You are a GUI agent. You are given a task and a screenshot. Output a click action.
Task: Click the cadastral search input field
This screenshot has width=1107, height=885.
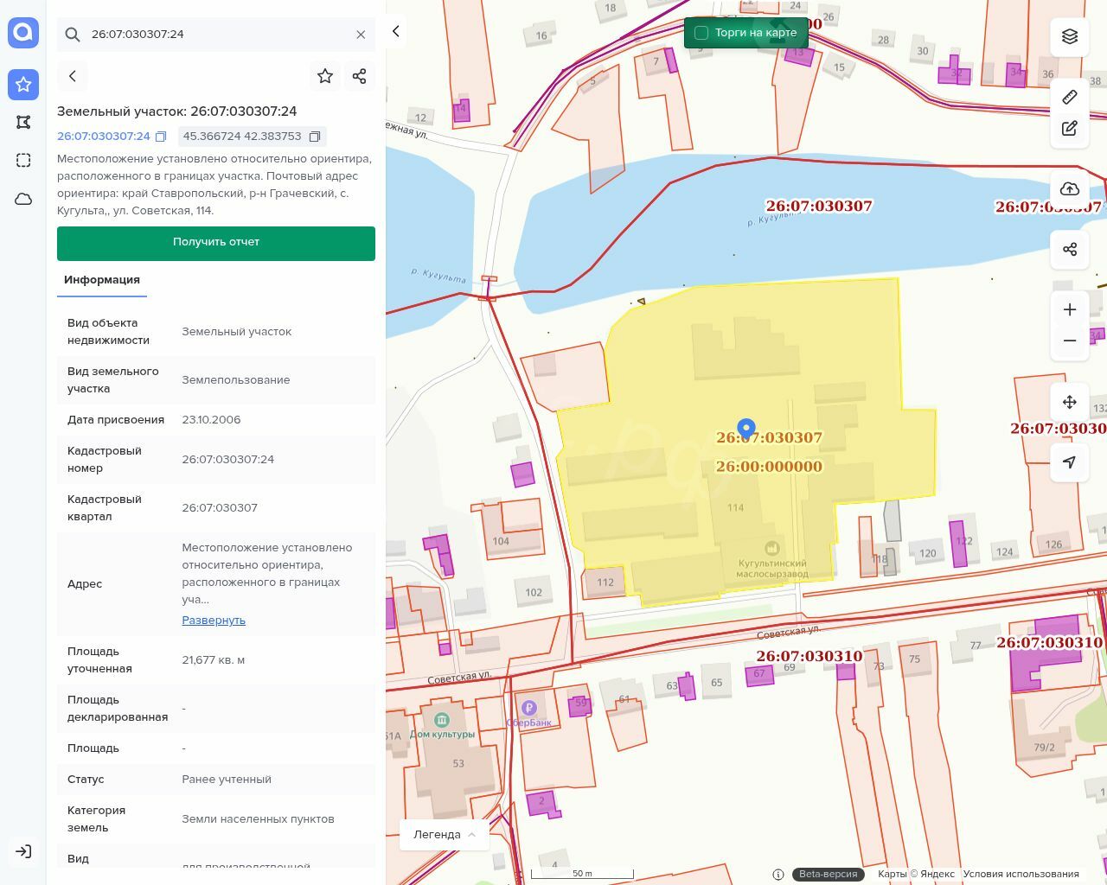216,35
